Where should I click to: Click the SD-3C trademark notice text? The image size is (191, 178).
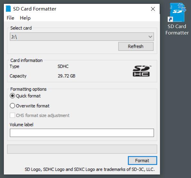tap(90, 169)
